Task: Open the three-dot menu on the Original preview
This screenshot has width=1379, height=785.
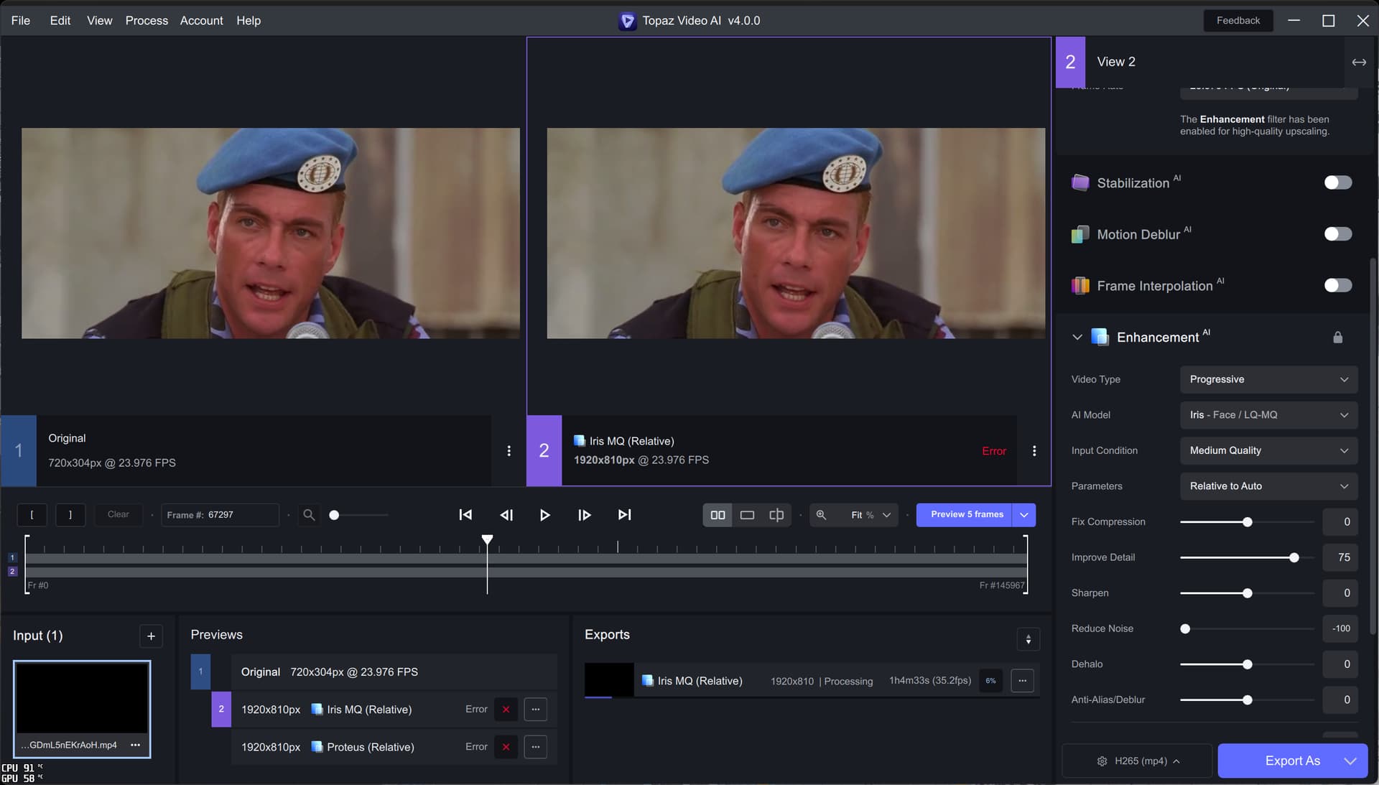Action: click(x=509, y=451)
